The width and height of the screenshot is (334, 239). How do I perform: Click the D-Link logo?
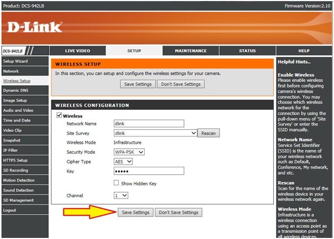pyautogui.click(x=35, y=27)
